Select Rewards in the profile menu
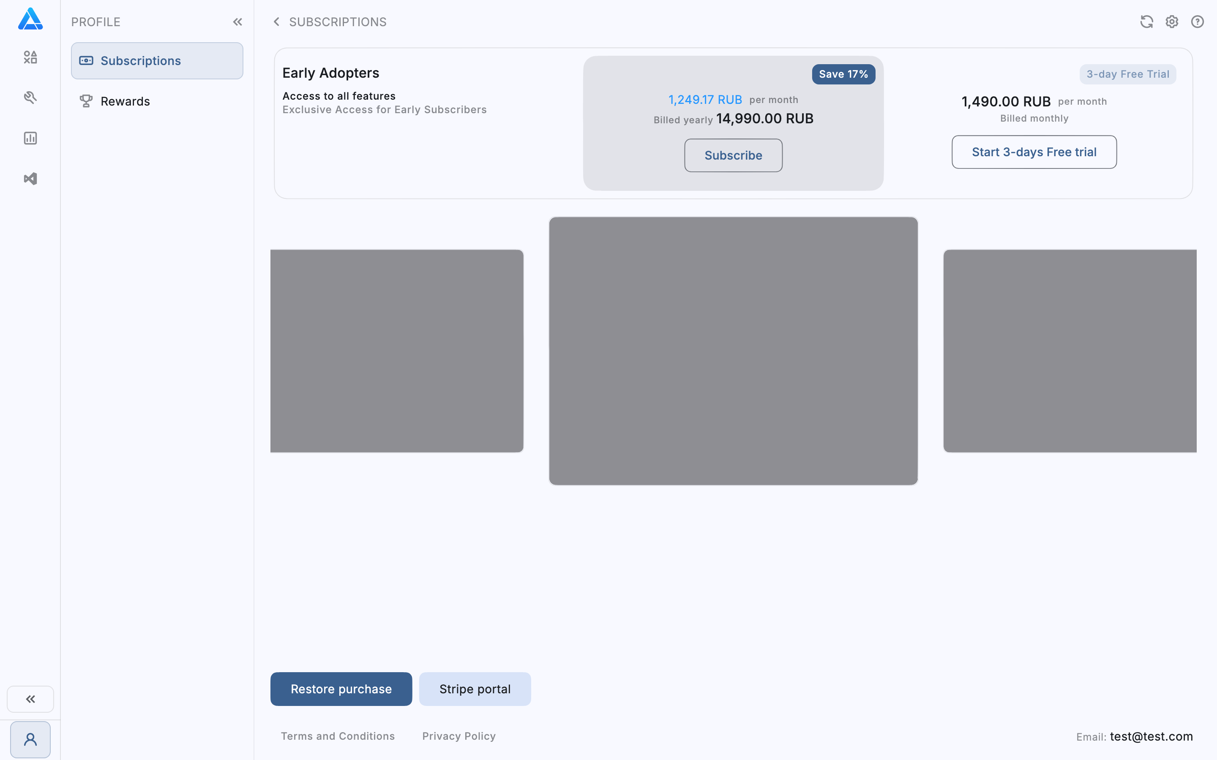1217x760 pixels. [125, 101]
